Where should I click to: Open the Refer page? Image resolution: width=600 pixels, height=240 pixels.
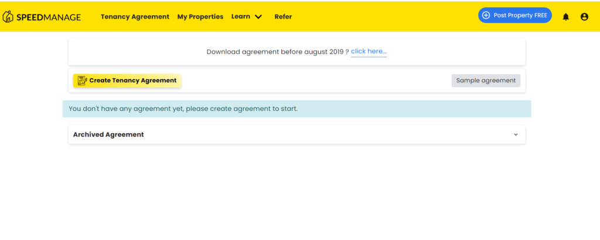coord(283,17)
